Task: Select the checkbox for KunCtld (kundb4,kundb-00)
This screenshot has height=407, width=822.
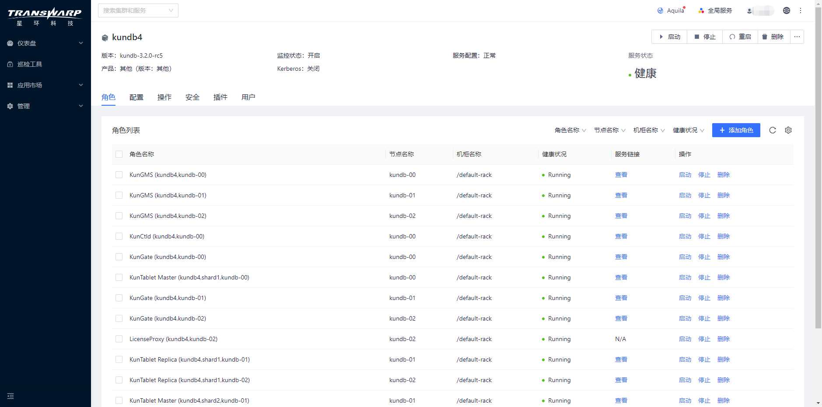Action: point(119,236)
